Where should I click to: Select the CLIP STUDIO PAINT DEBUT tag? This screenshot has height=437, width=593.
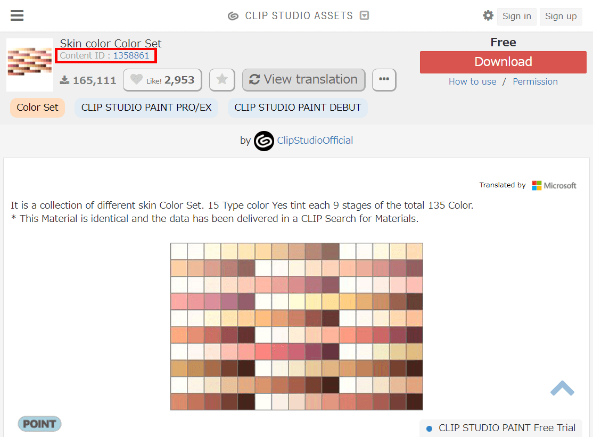point(298,108)
